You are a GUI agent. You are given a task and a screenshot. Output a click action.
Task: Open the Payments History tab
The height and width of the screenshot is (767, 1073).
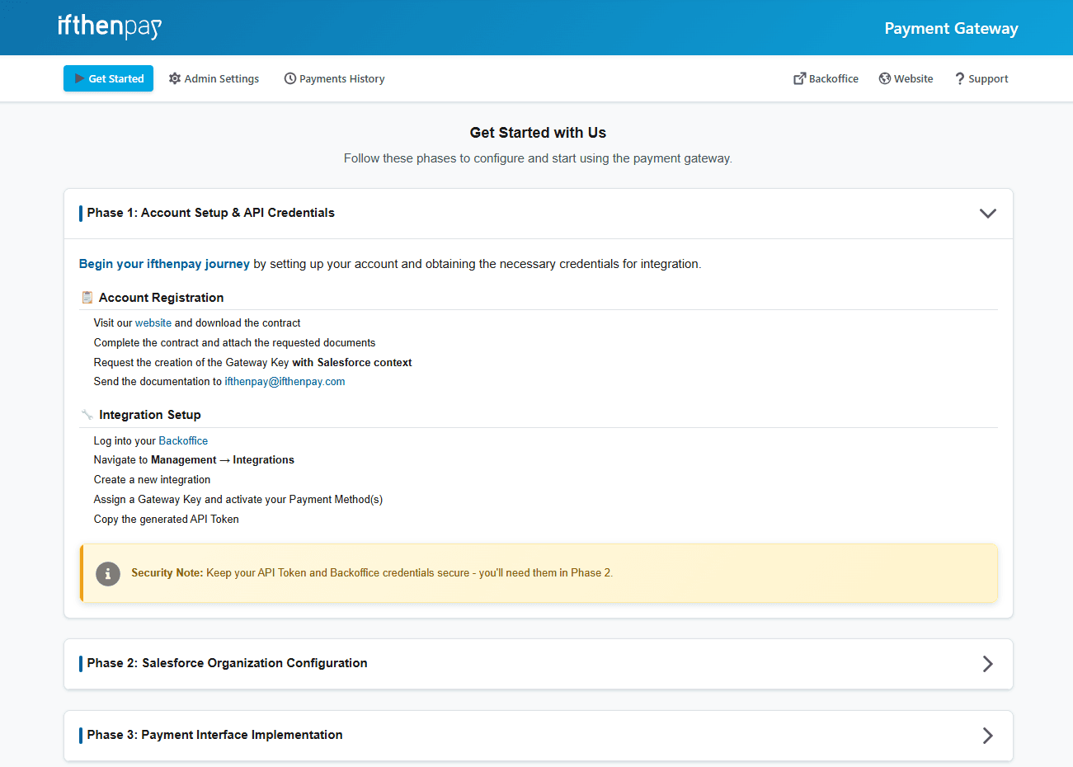click(334, 78)
